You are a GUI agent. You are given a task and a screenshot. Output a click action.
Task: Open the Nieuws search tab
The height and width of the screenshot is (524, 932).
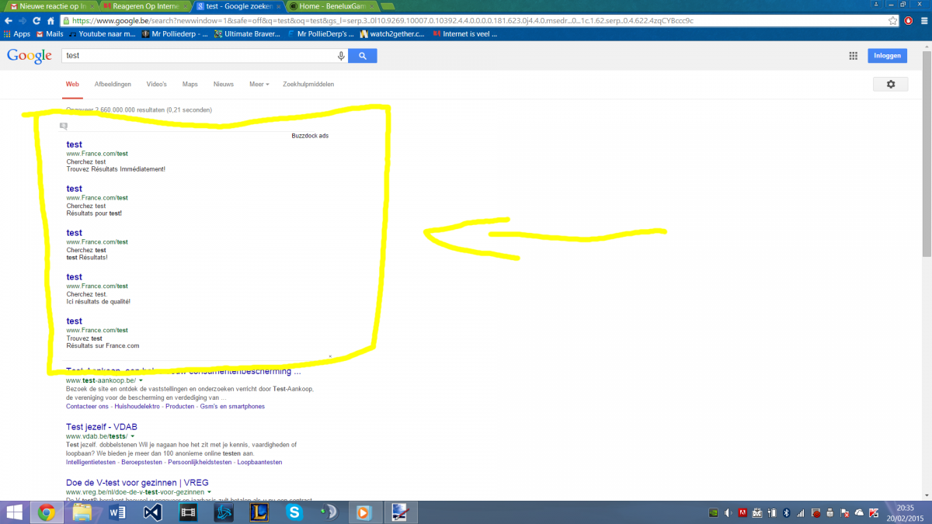click(x=224, y=84)
